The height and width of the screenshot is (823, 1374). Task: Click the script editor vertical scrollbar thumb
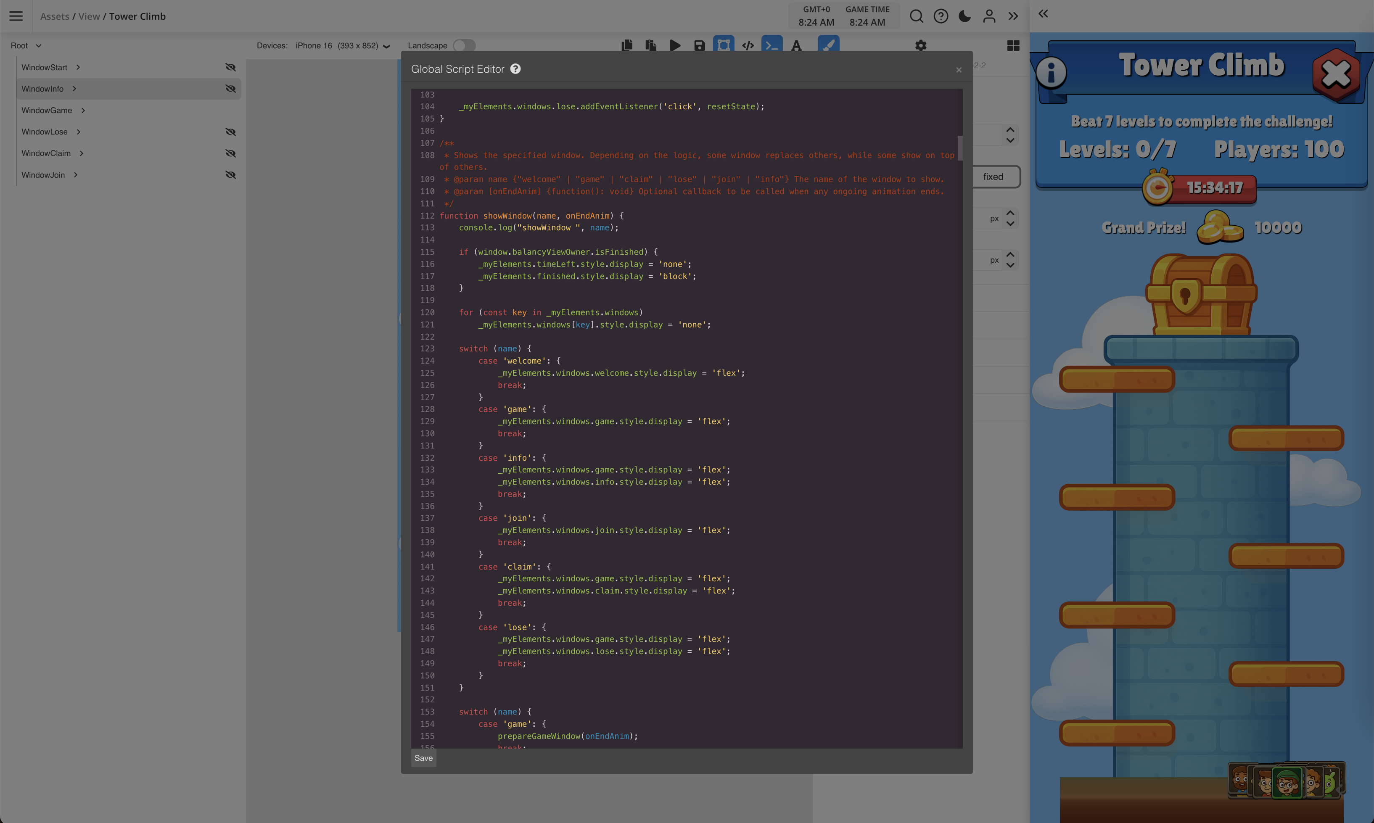959,148
